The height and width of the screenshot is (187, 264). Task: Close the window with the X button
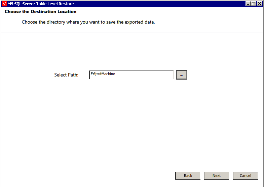(x=259, y=4)
